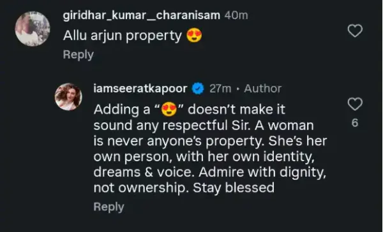
Task: Reply to iamseeratkapoor's comment
Action: pos(109,207)
